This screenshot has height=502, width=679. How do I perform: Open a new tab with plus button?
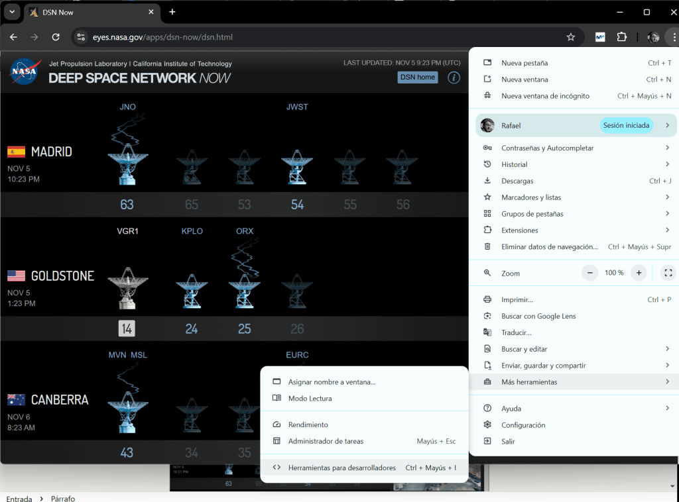coord(172,12)
